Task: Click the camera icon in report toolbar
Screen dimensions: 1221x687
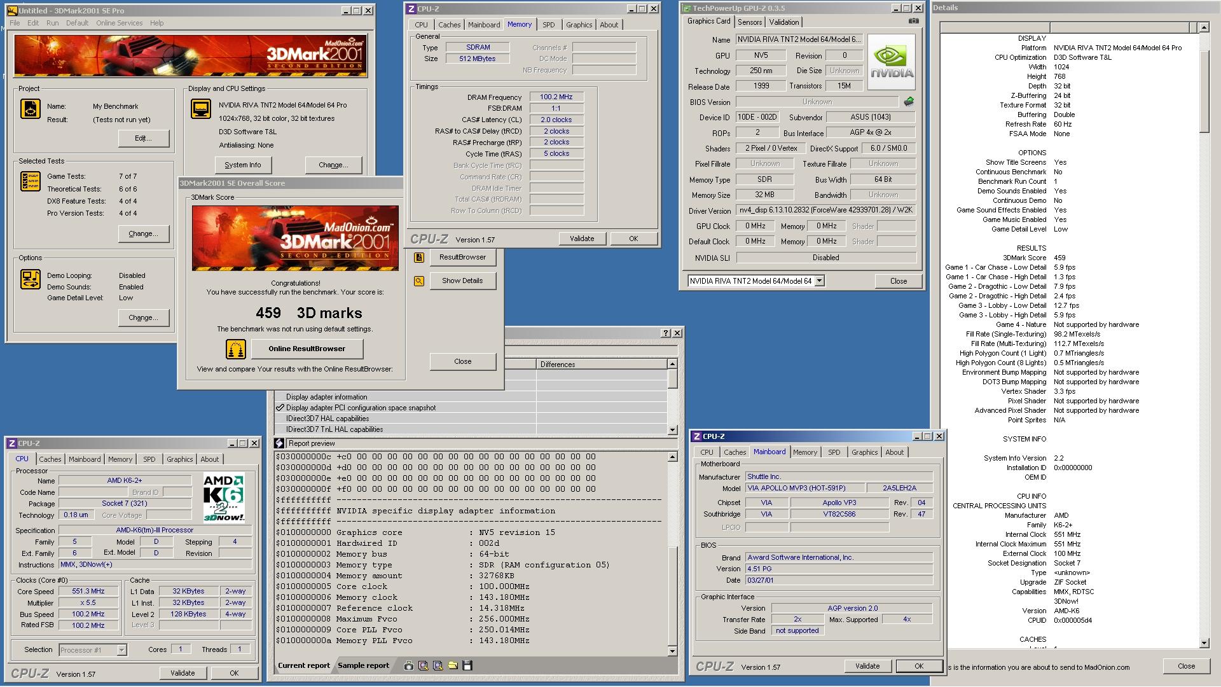Action: click(x=408, y=665)
